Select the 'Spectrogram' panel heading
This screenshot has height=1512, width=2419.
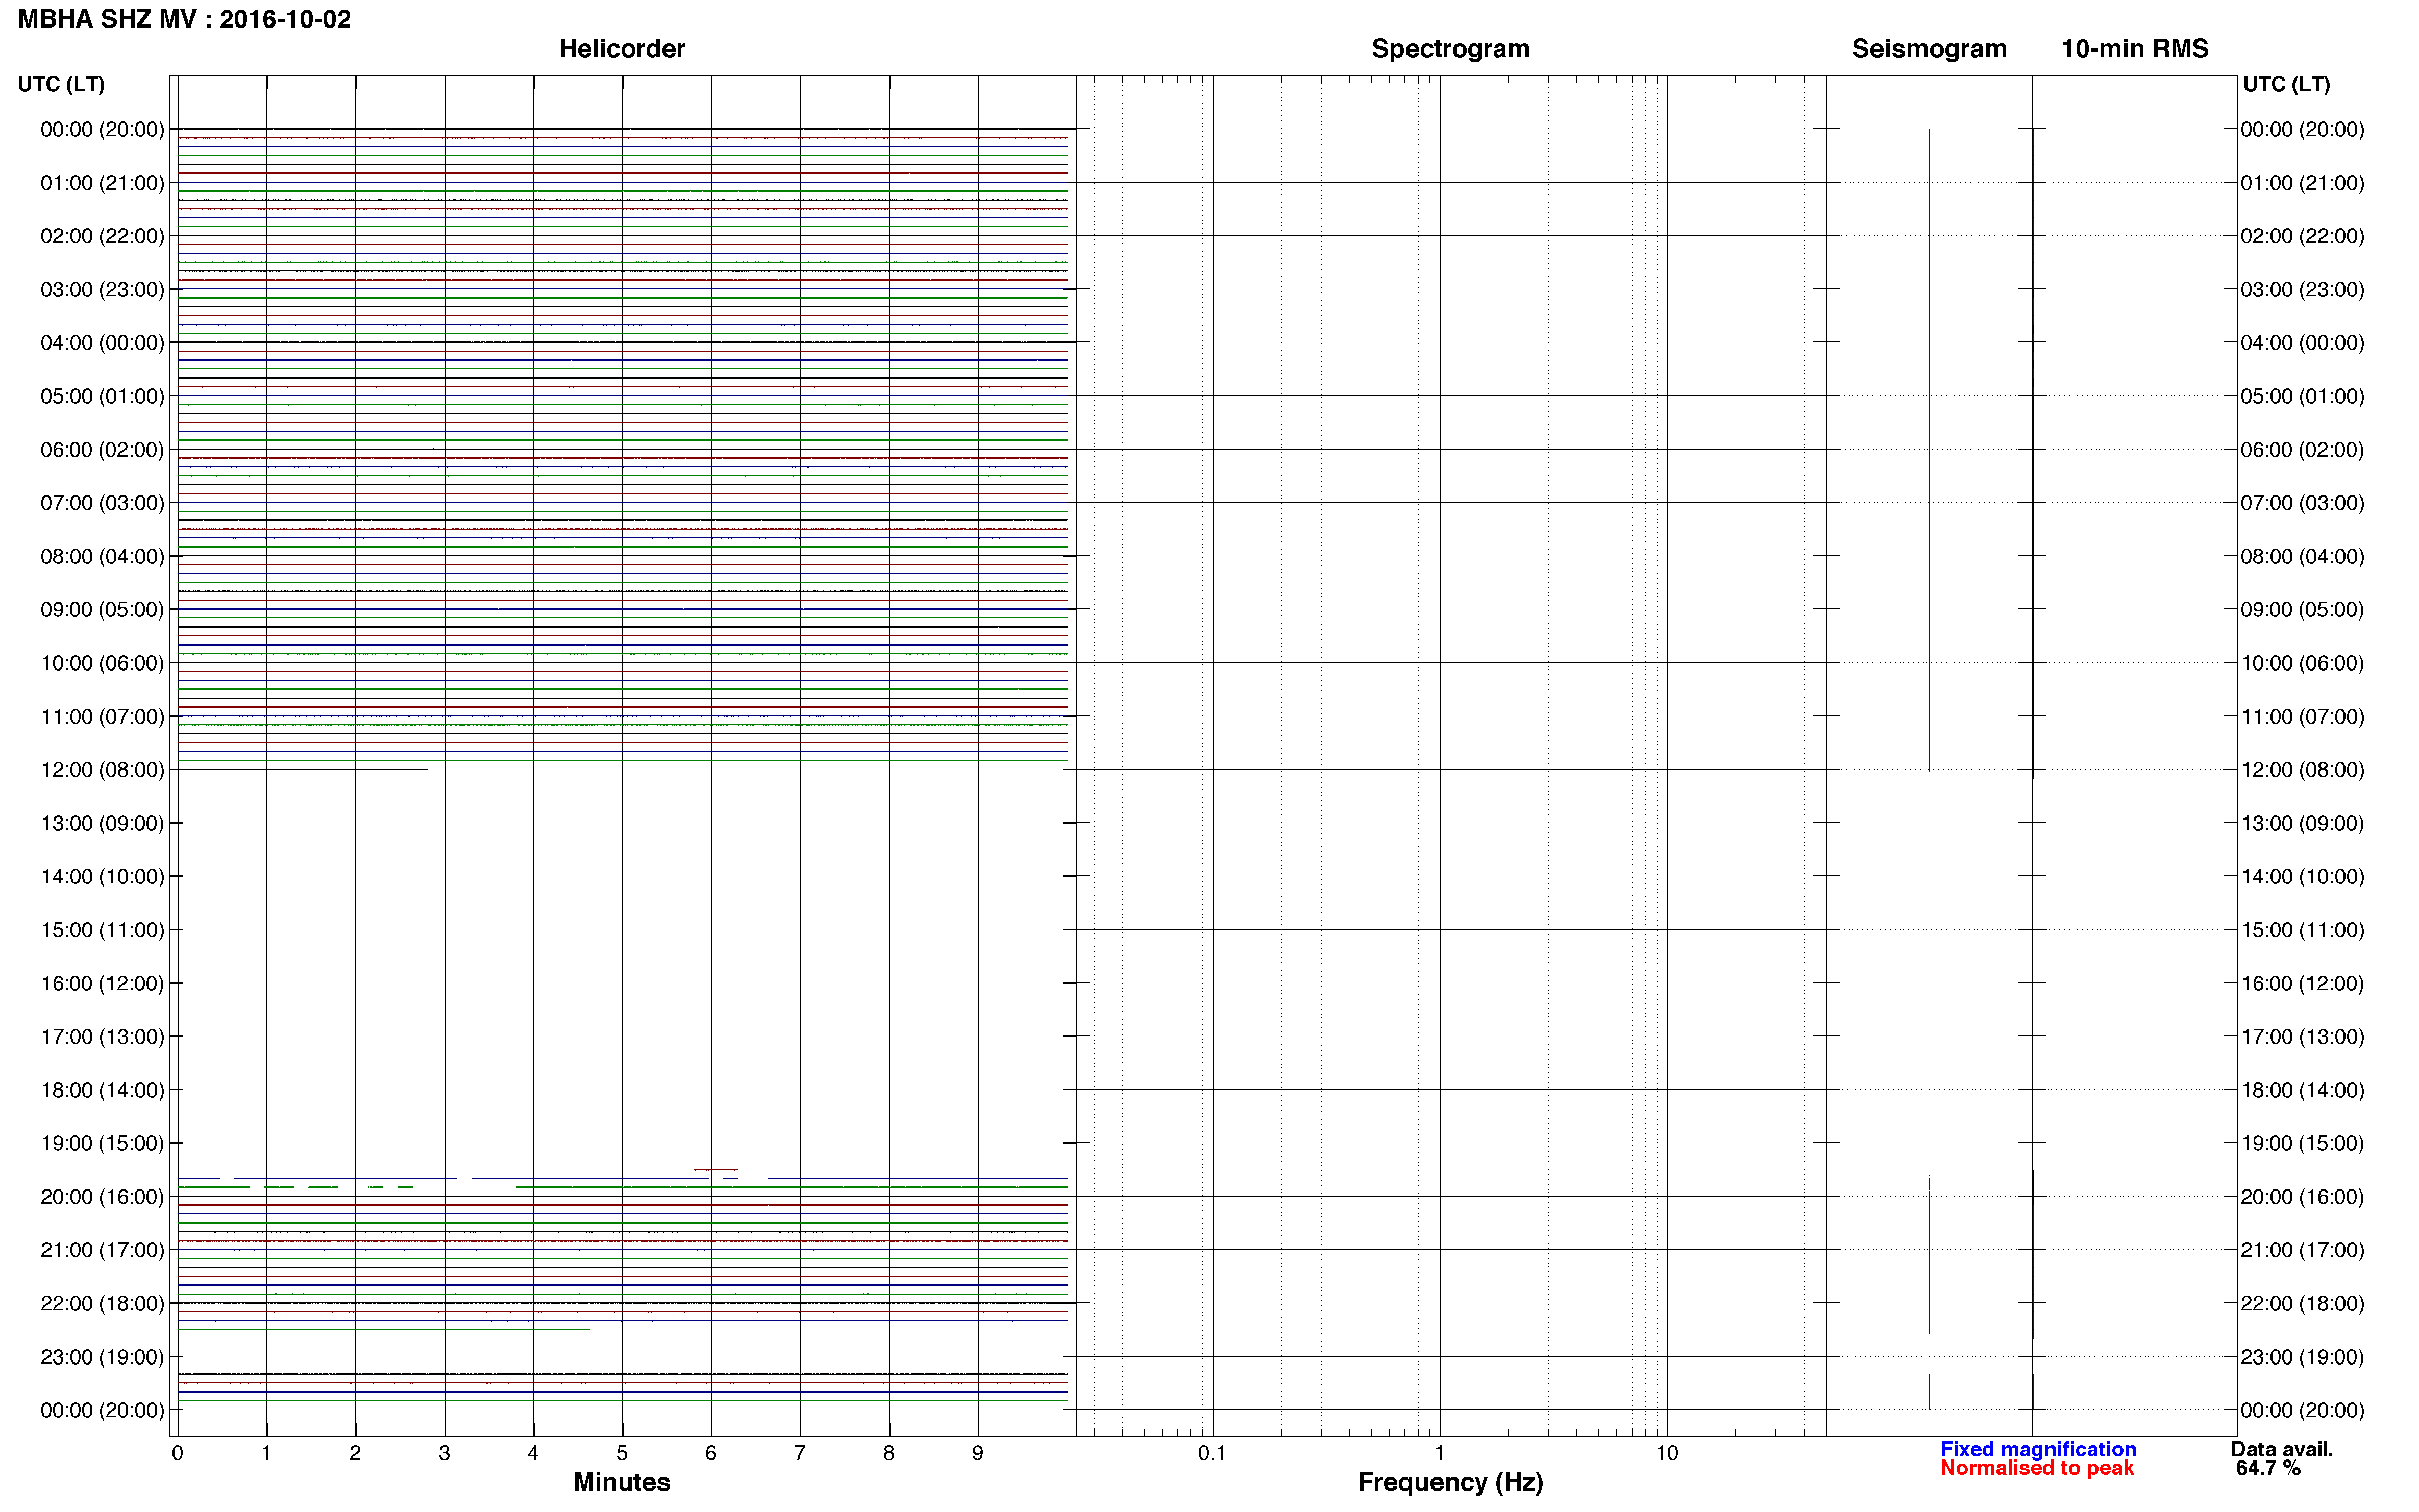click(1450, 49)
